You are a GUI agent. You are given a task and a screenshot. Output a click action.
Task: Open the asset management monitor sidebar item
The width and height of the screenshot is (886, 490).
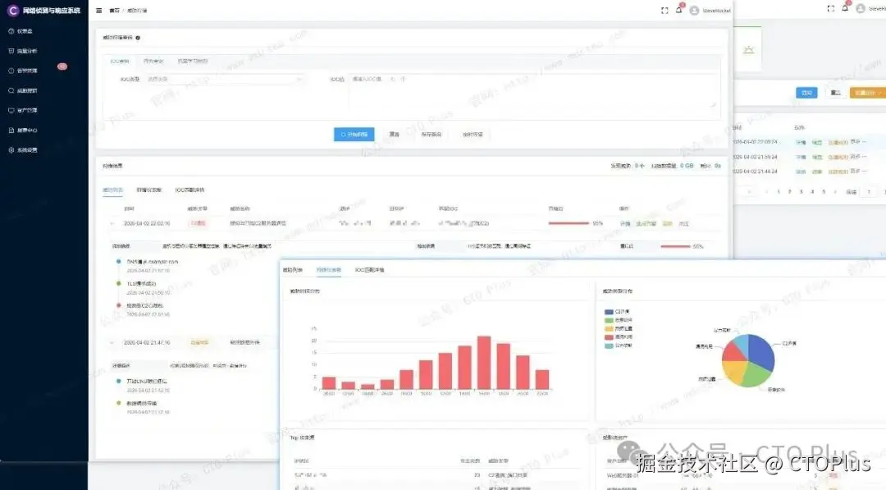pos(23,110)
